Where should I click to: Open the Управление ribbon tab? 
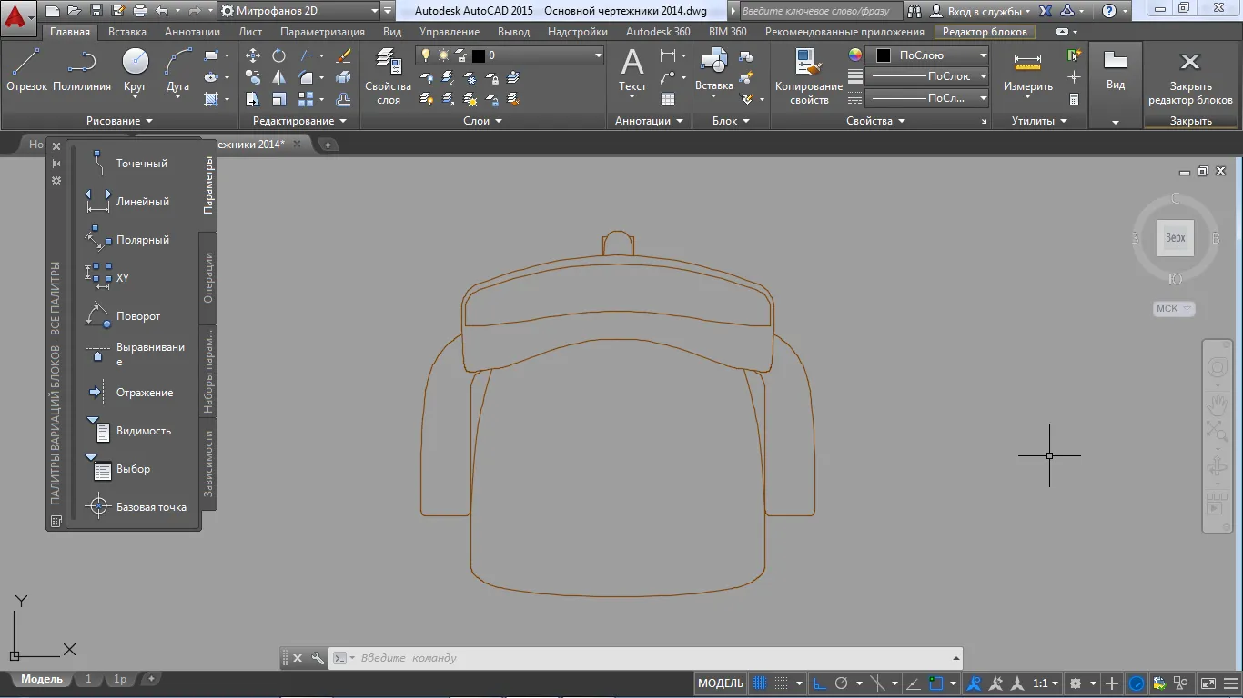(x=450, y=31)
